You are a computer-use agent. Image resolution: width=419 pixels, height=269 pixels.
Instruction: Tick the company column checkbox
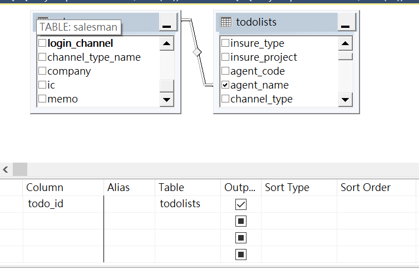[42, 71]
